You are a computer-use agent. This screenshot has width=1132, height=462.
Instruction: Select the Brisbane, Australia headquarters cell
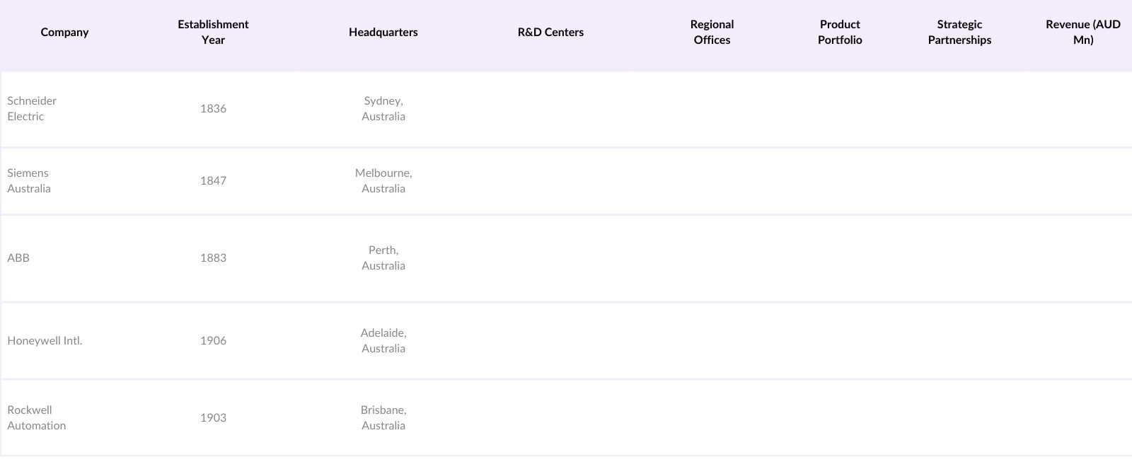pos(383,417)
